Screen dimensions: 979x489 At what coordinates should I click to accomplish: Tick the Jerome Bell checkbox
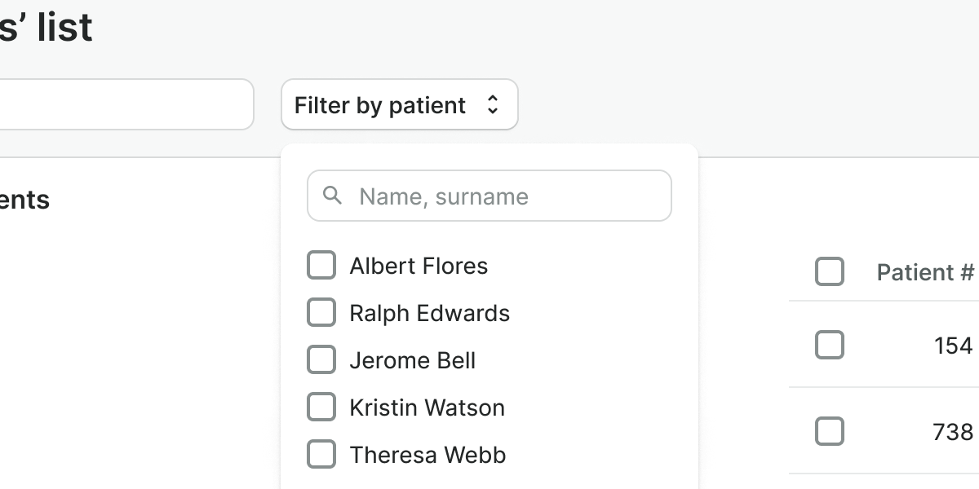pyautogui.click(x=321, y=359)
